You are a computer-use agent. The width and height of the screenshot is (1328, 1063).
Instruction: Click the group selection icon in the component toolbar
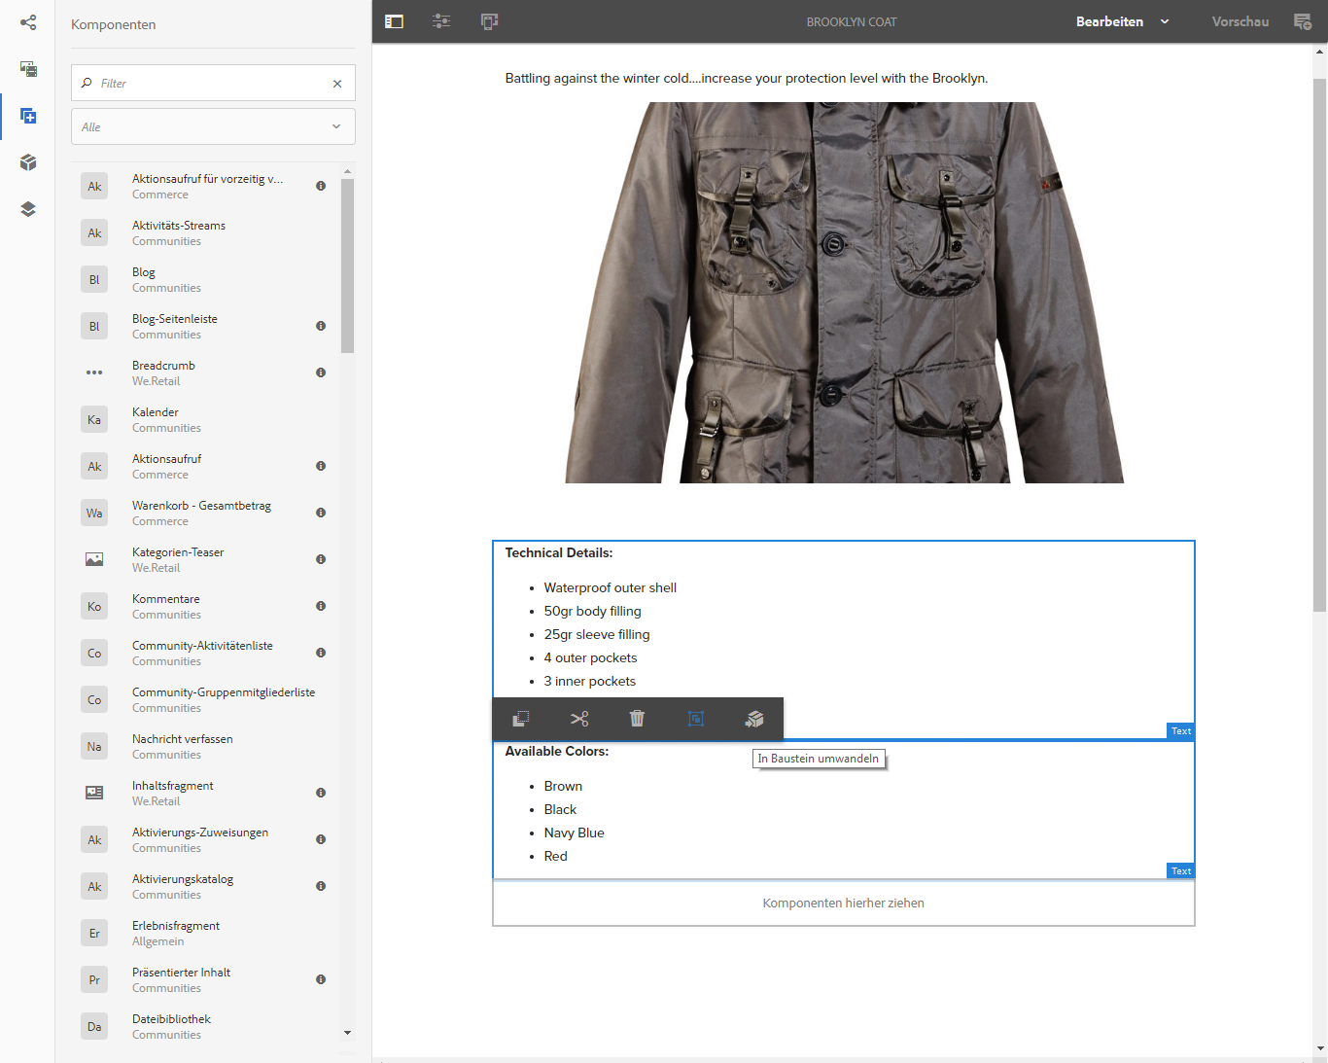[696, 719]
